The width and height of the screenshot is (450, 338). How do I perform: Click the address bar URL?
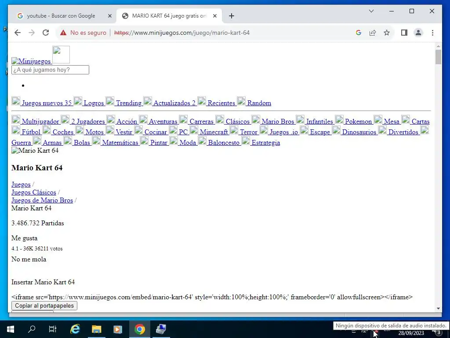(x=182, y=33)
